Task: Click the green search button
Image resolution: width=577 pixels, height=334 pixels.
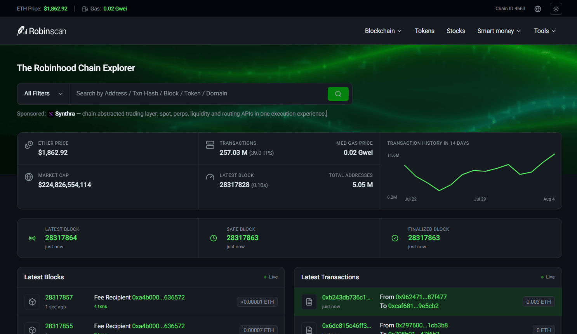Action: [338, 93]
